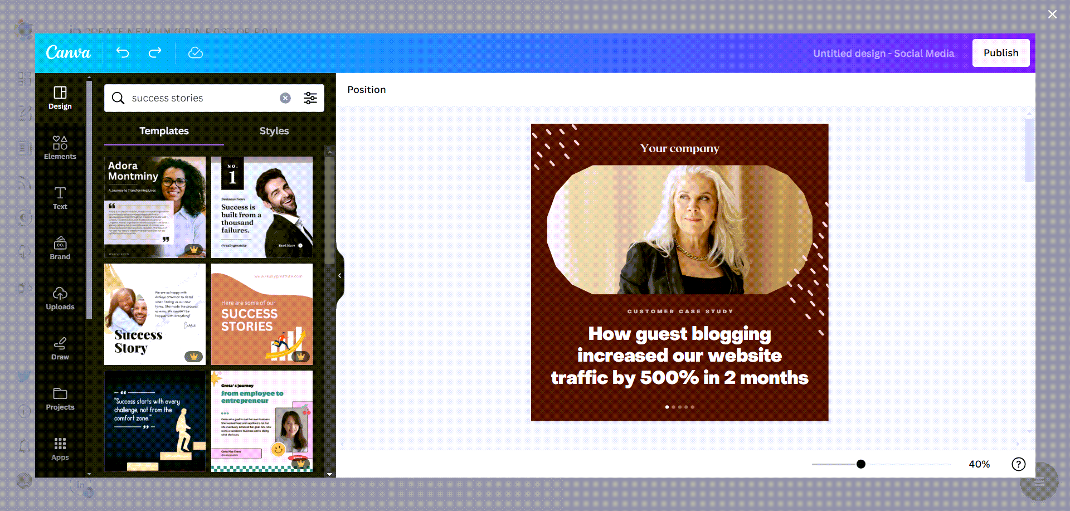Open the Apps panel
The width and height of the screenshot is (1070, 511).
point(60,449)
